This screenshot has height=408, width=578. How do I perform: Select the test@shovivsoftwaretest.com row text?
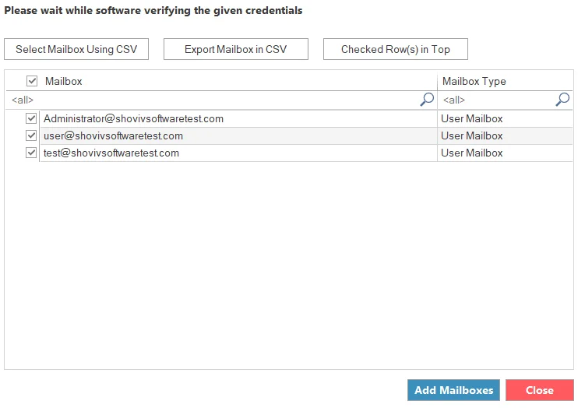111,153
